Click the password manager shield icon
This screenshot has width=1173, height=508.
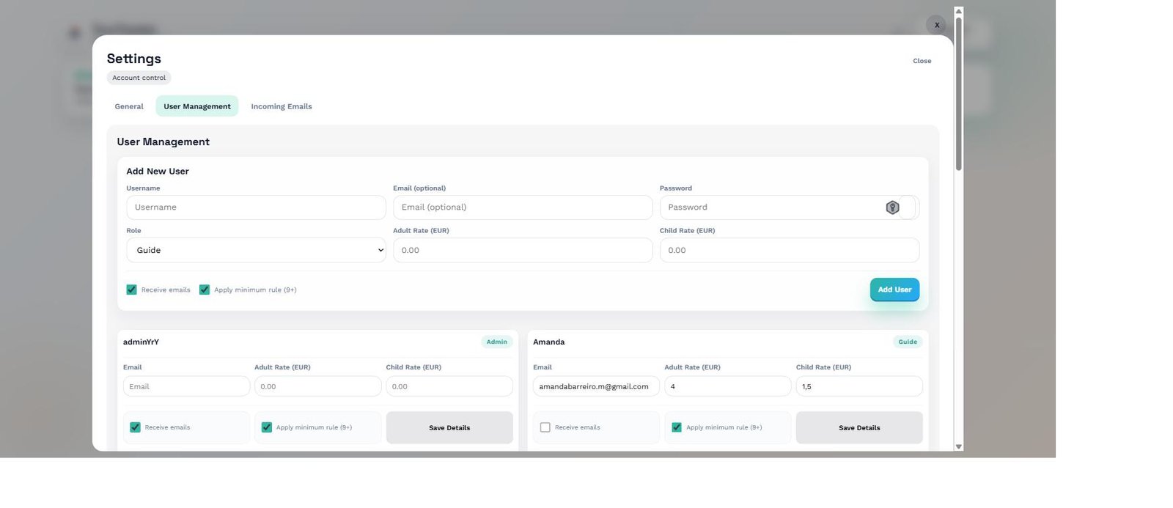click(x=892, y=207)
